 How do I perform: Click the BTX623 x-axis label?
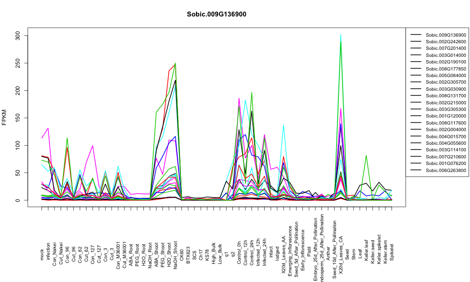pyautogui.click(x=188, y=255)
